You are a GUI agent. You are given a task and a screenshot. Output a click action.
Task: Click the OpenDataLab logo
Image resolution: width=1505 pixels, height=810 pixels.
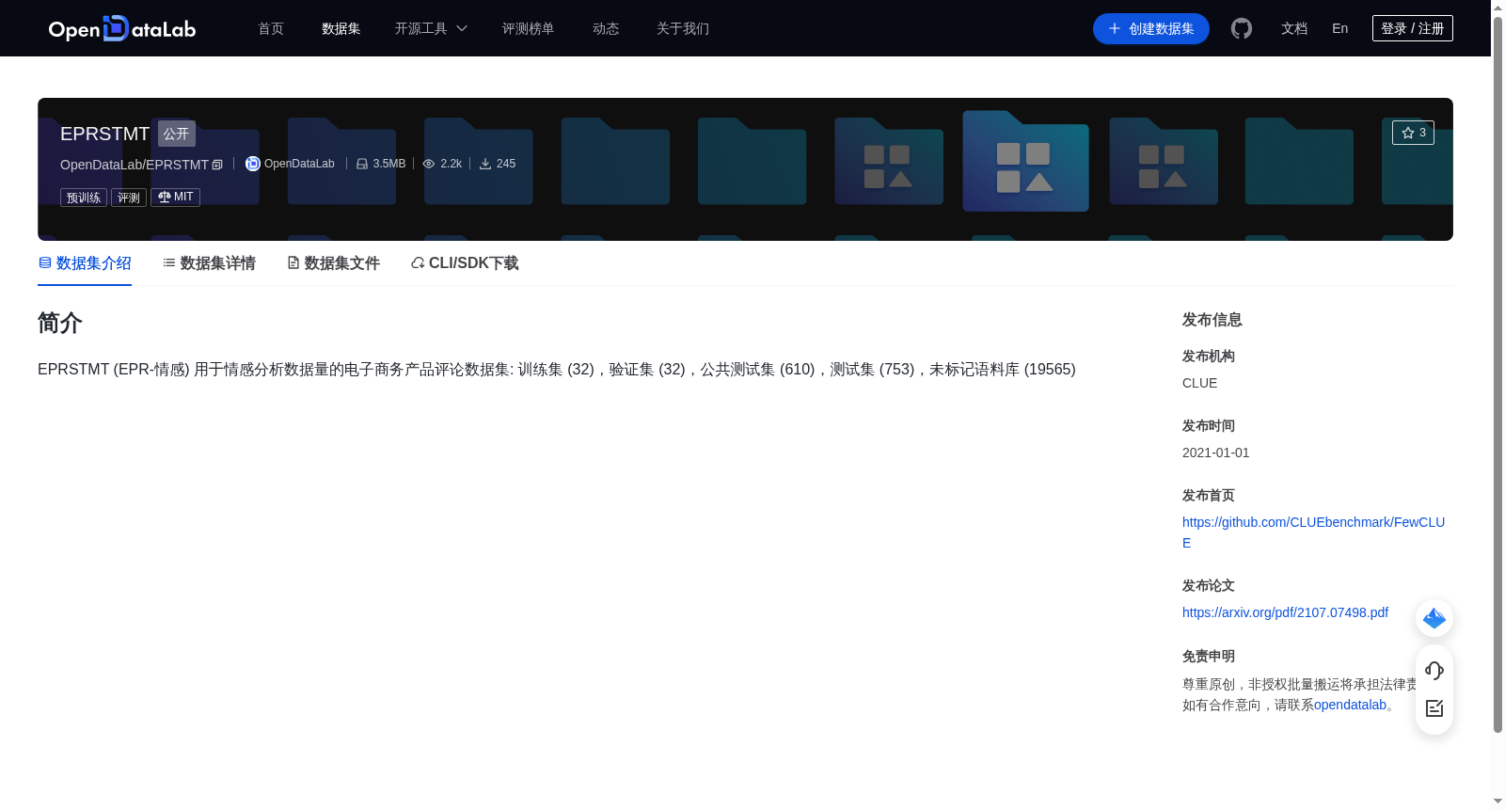click(x=122, y=28)
